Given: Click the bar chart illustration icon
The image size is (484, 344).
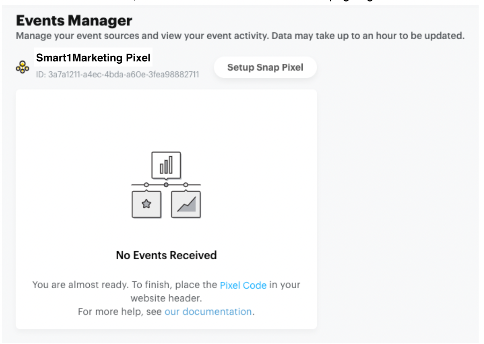Looking at the screenshot, I should [166, 165].
